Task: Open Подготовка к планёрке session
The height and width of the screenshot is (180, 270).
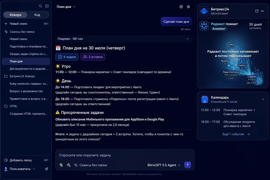Action: point(26,46)
